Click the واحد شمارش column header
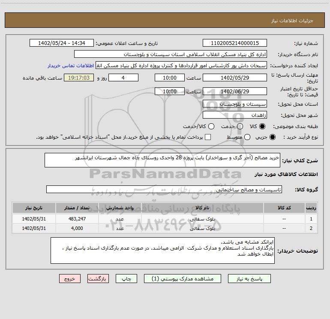This screenshot has height=319, width=330. point(120,208)
